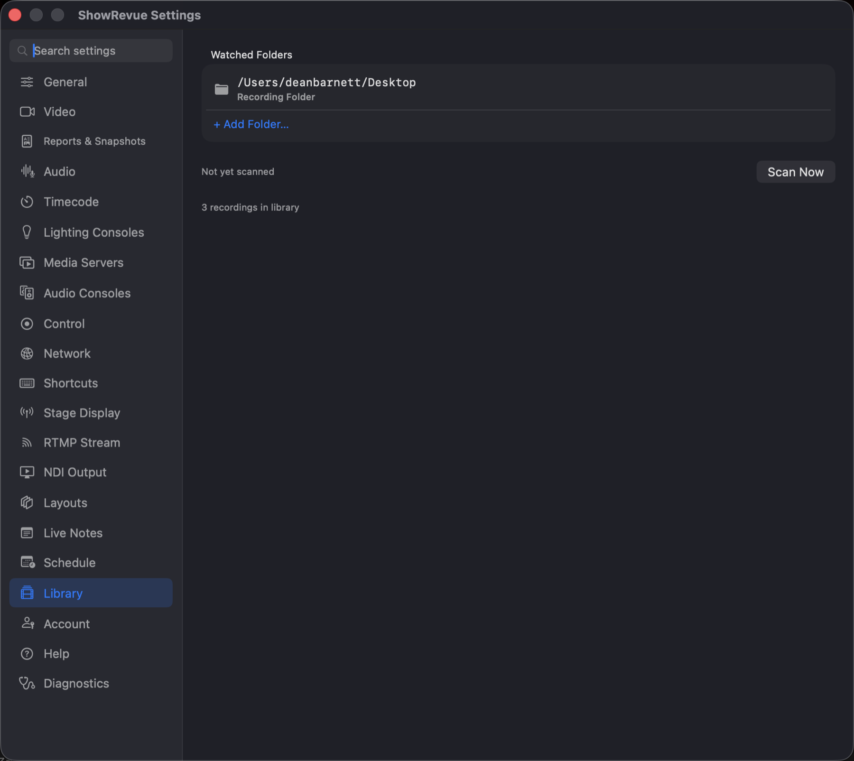Screen dimensions: 854x761
Task: Select Timecode in sidebar
Action: 91,202
